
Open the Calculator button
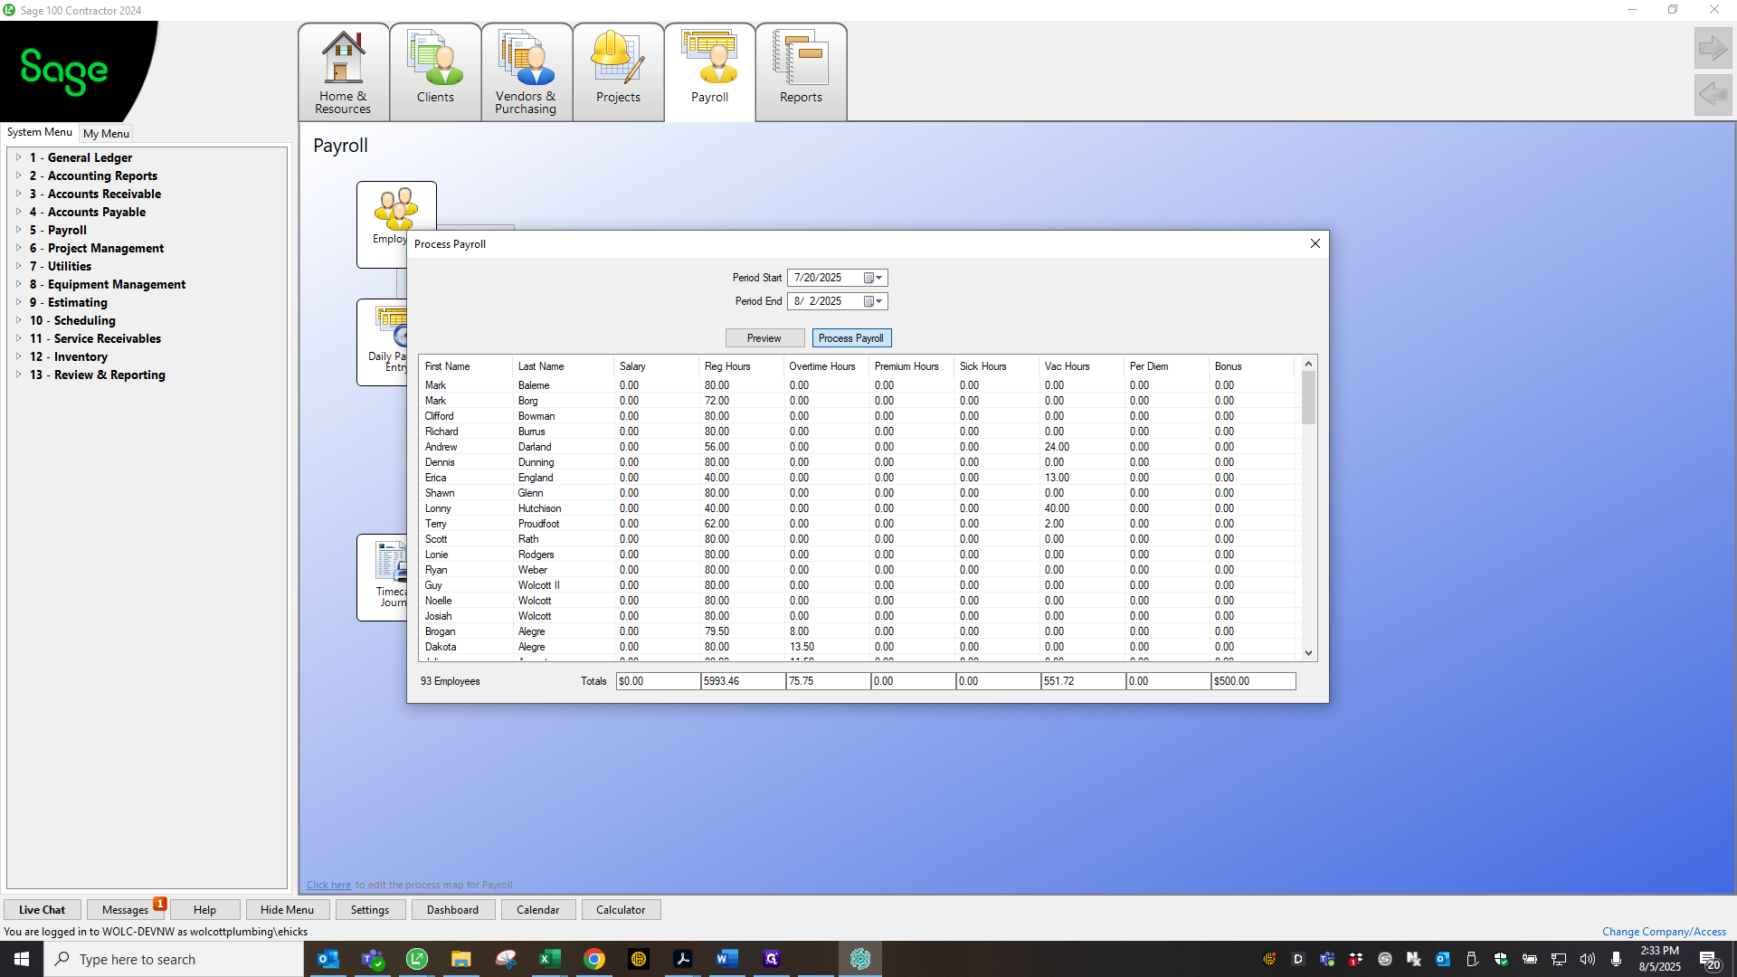click(x=621, y=910)
